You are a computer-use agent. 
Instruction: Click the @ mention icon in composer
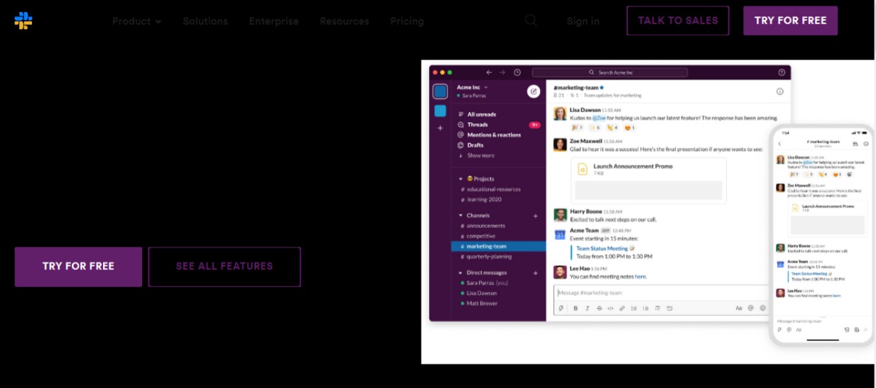pyautogui.click(x=751, y=308)
